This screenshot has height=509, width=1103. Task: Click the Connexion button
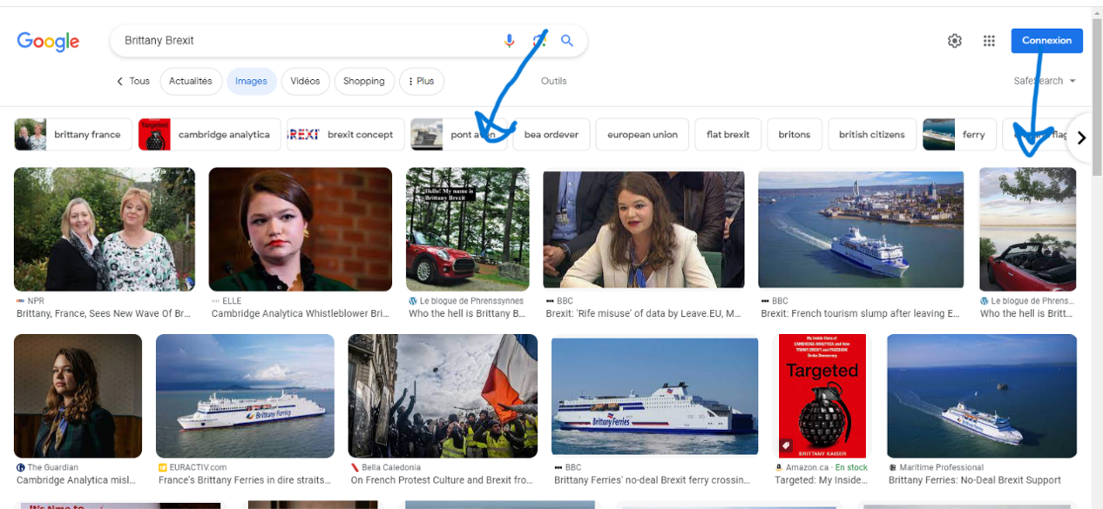coord(1046,41)
